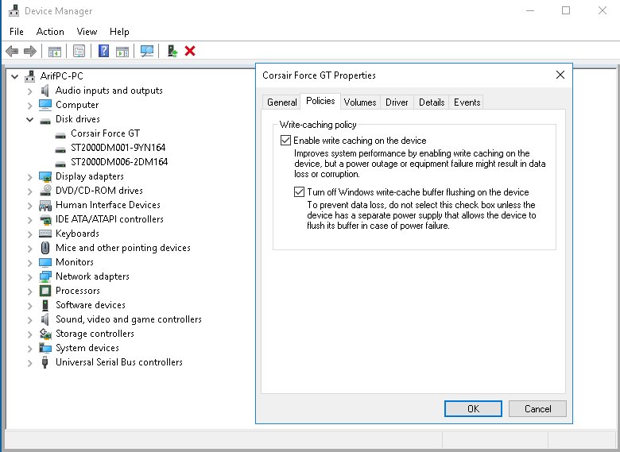Click red X Uninstall device icon

(190, 51)
